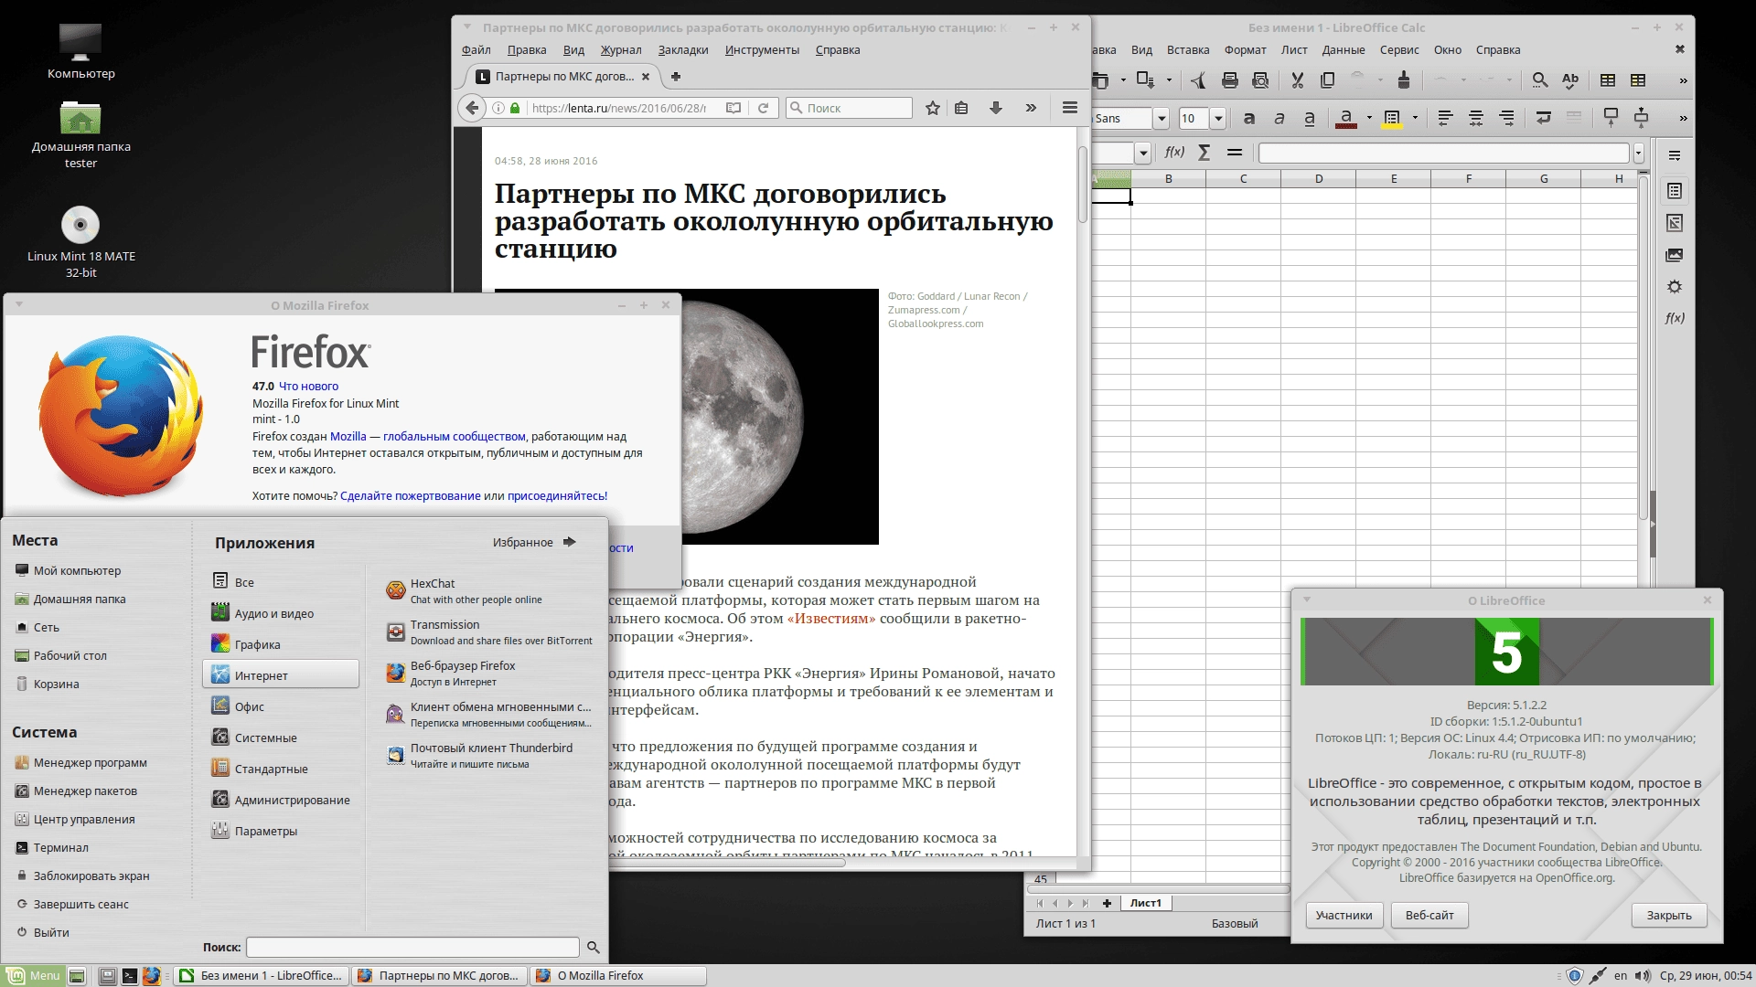Viewport: 1756px width, 987px height.
Task: Bookmark this page with the star icon
Action: [932, 108]
